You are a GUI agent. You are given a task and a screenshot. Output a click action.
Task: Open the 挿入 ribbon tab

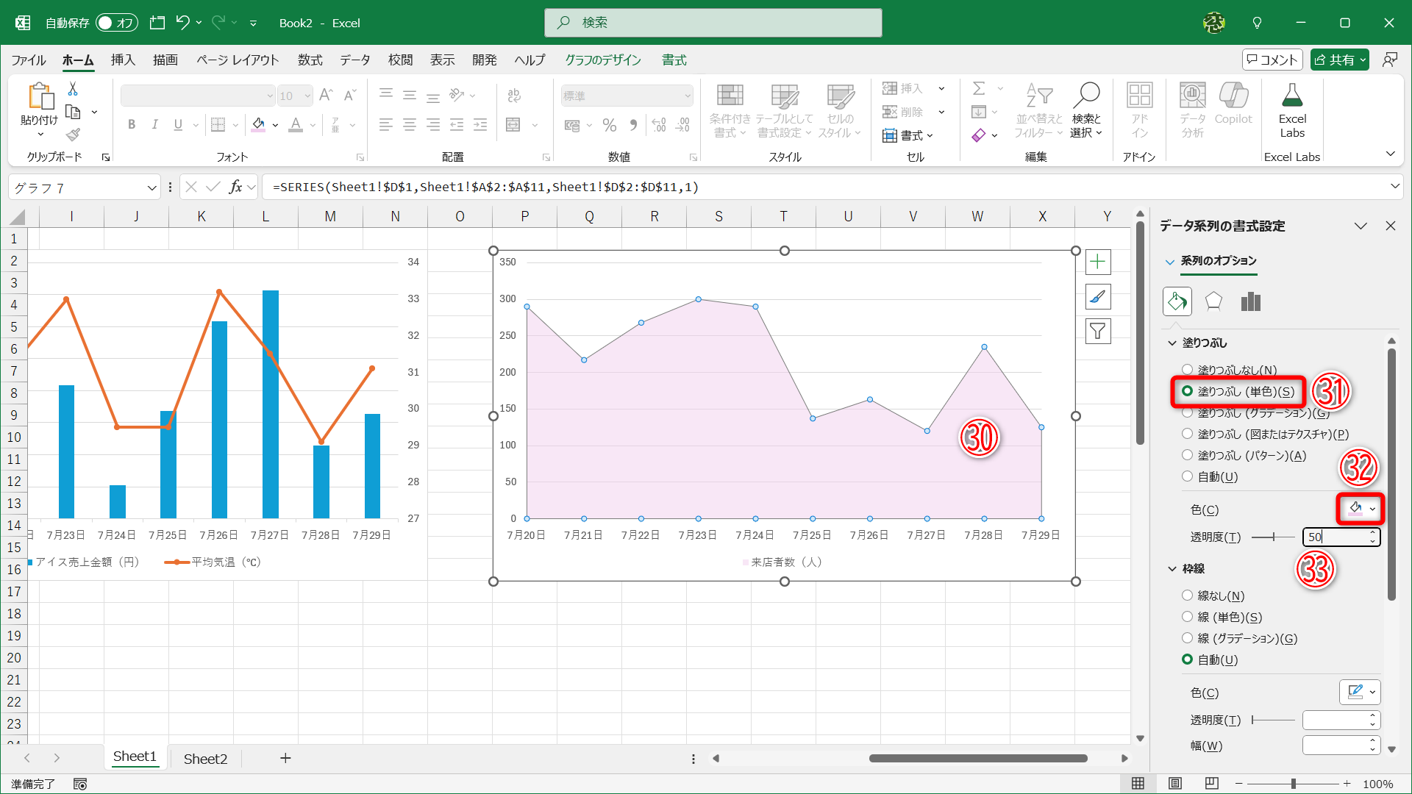click(x=123, y=60)
